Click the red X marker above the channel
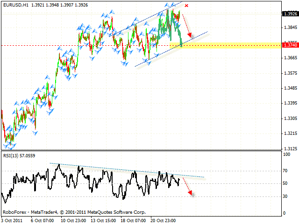 click(186, 6)
